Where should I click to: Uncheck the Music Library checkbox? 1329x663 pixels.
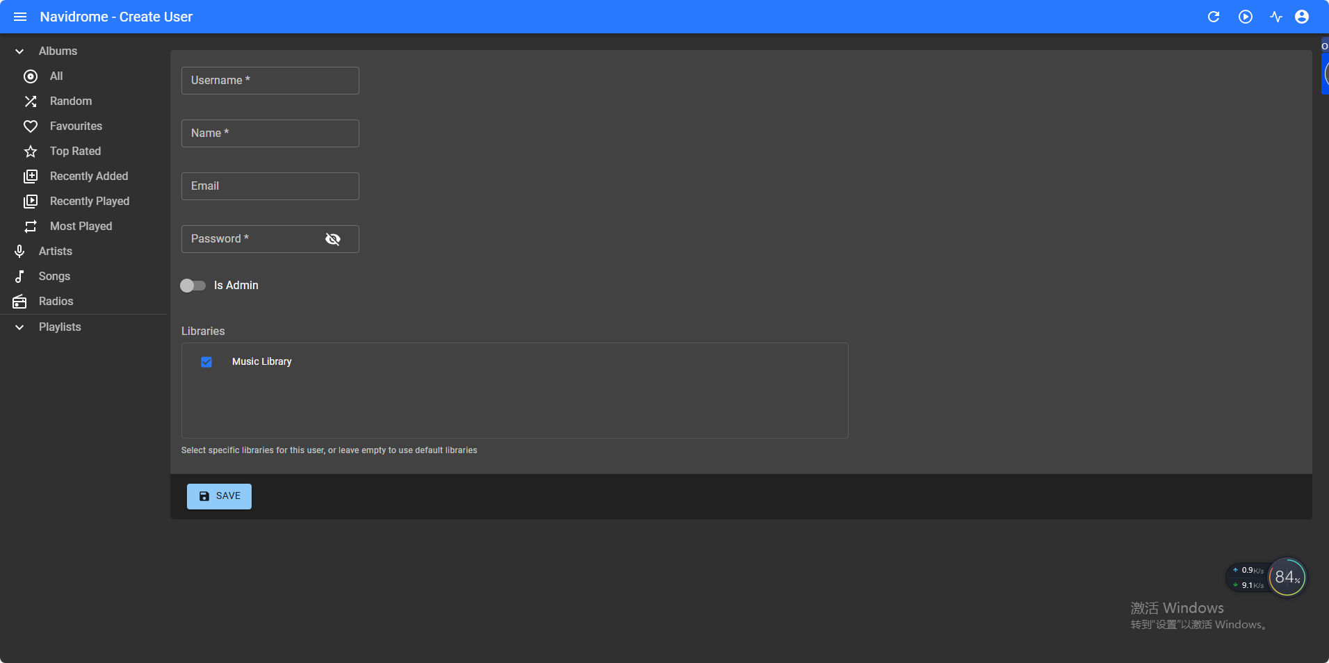[x=206, y=362]
